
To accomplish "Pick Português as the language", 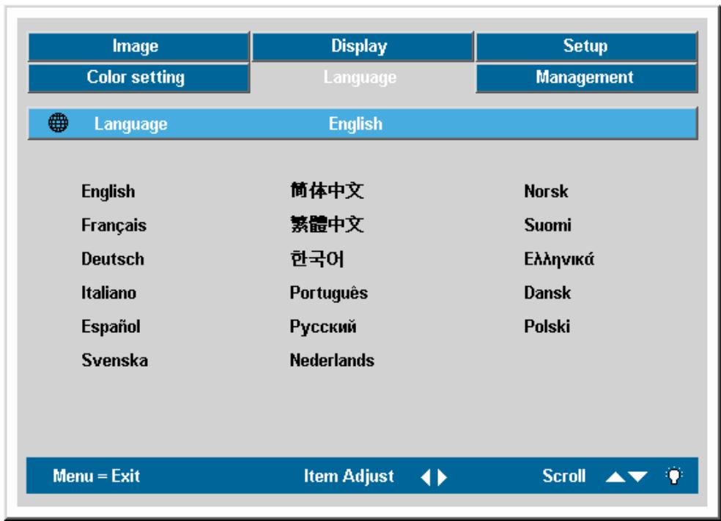I will tap(329, 293).
